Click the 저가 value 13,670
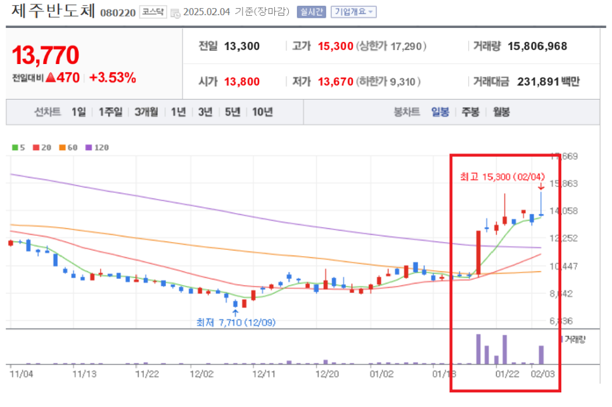 (335, 82)
